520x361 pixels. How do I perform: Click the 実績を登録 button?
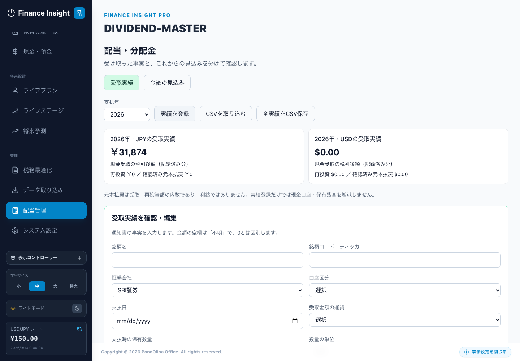[x=175, y=114]
